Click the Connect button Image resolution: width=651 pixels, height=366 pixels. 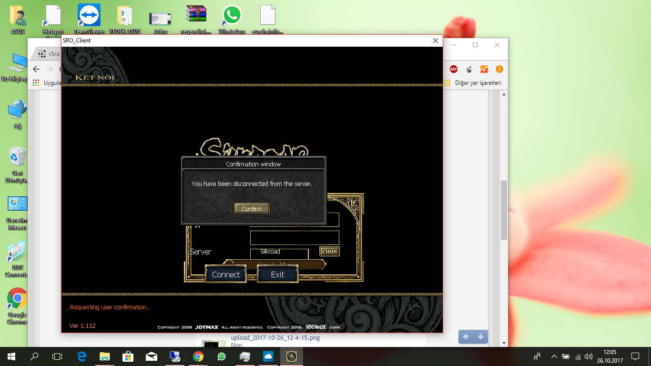pos(226,274)
